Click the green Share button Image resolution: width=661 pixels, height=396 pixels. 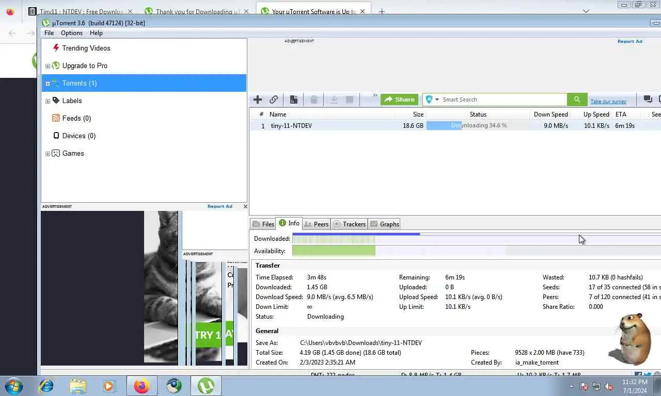[x=400, y=100]
